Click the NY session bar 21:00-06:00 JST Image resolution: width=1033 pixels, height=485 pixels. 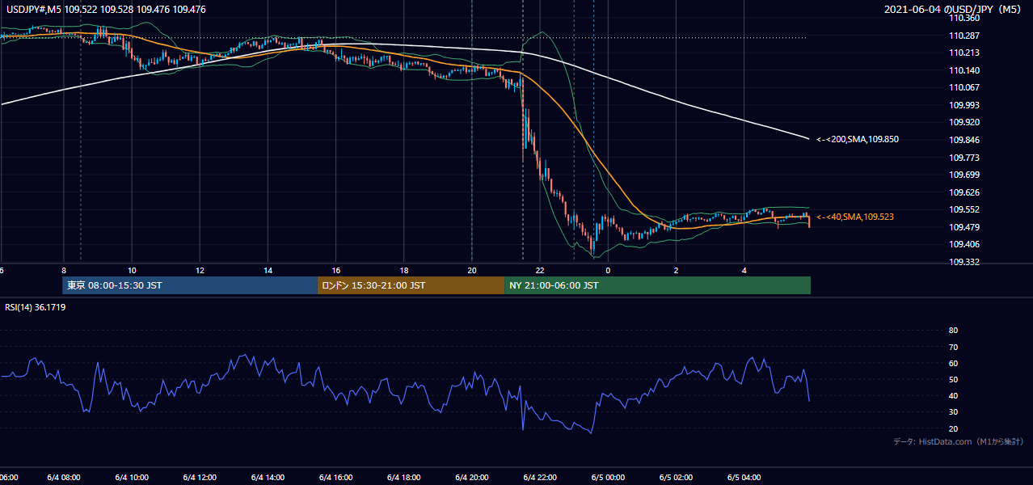pyautogui.click(x=657, y=285)
